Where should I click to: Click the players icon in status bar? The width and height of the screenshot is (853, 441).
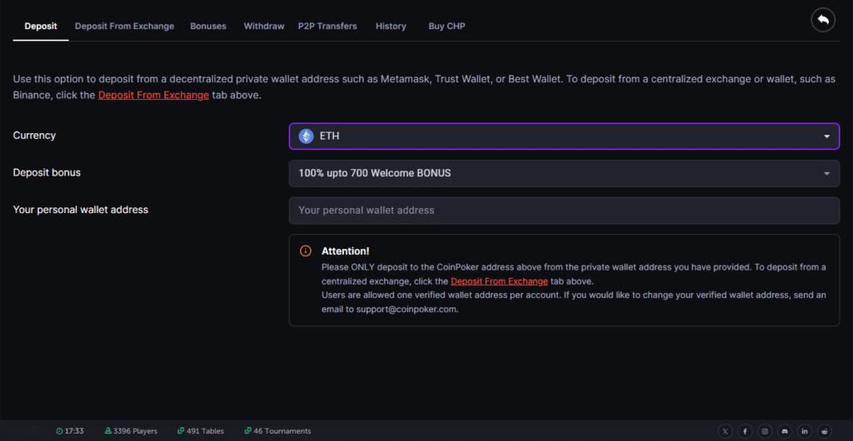(107, 431)
